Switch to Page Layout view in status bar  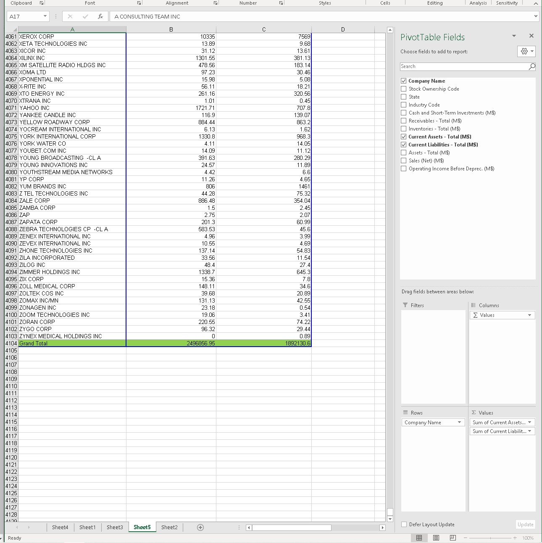click(x=436, y=538)
